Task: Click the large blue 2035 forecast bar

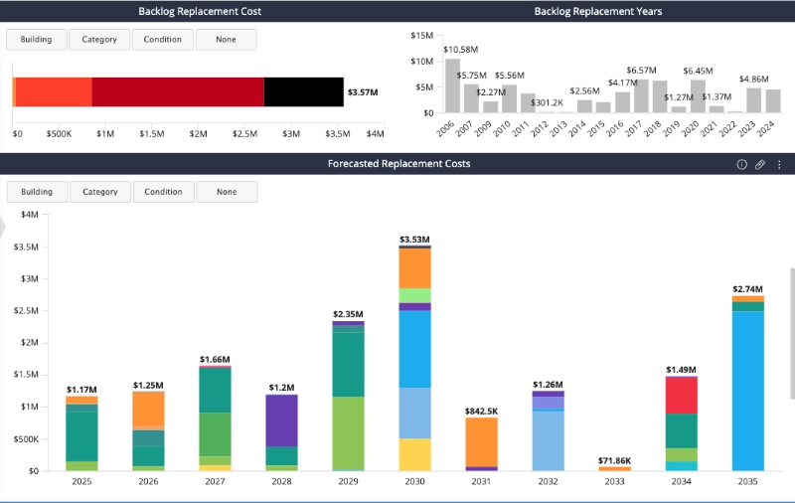Action: click(747, 390)
